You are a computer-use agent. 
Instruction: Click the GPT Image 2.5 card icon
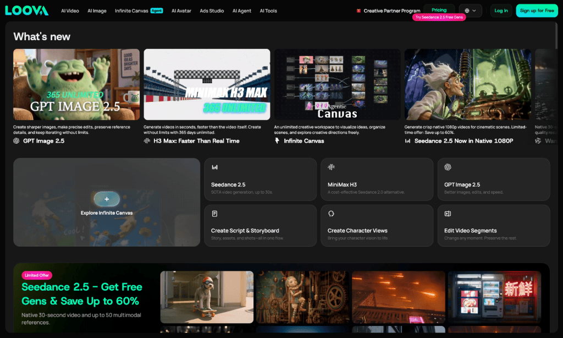pyautogui.click(x=448, y=167)
